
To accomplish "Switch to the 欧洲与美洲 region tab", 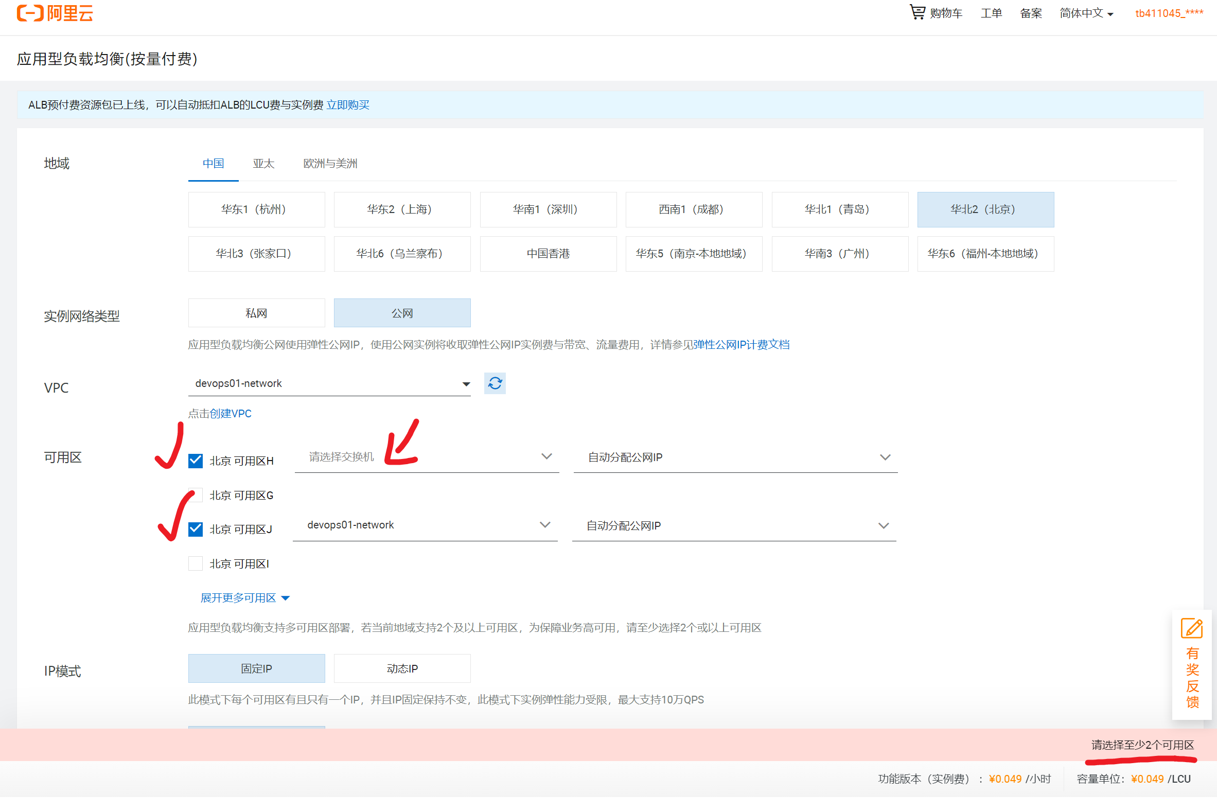I will pos(330,164).
